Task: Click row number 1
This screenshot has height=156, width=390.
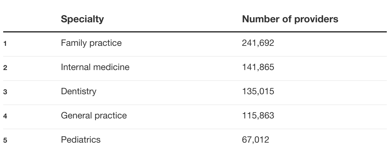Action: [5, 44]
